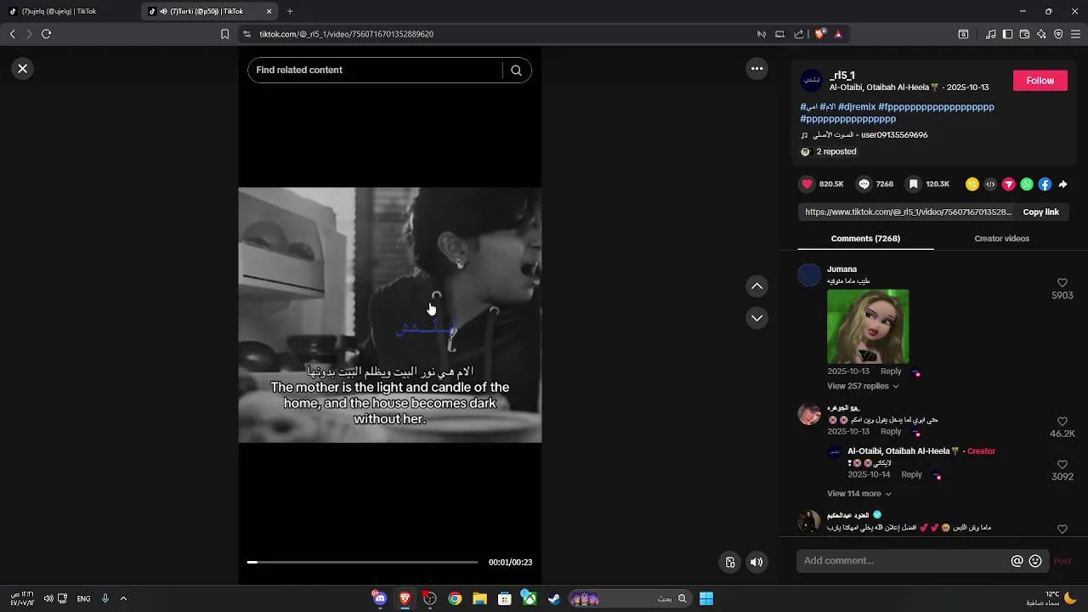Open the _rl5_1 creator avatar
1088x612 pixels.
point(812,81)
